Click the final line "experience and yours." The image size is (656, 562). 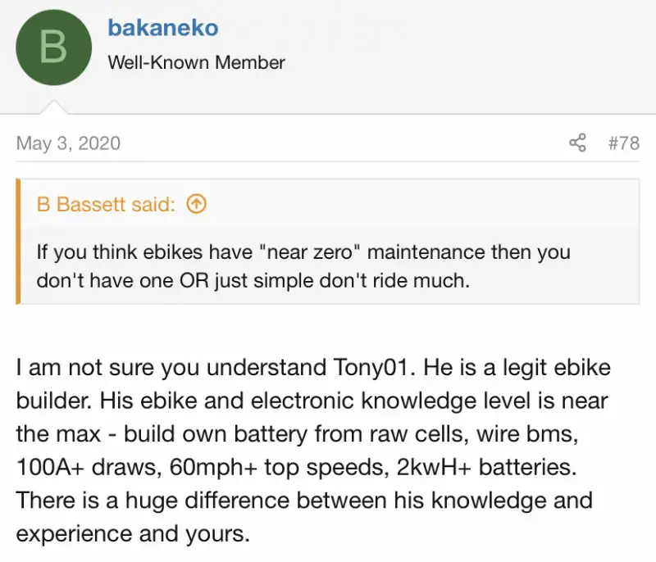tap(131, 533)
